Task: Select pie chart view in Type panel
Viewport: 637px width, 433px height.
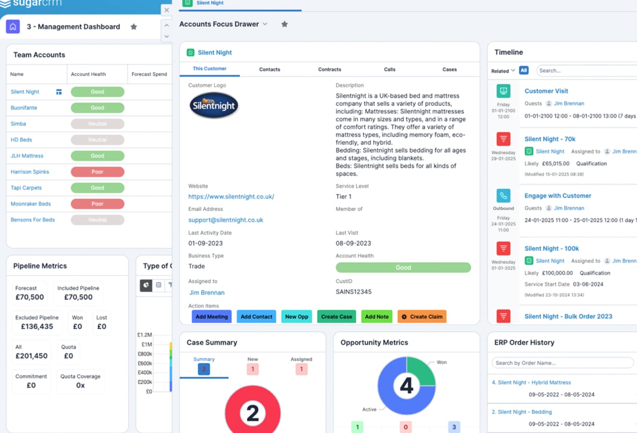Action: [146, 285]
